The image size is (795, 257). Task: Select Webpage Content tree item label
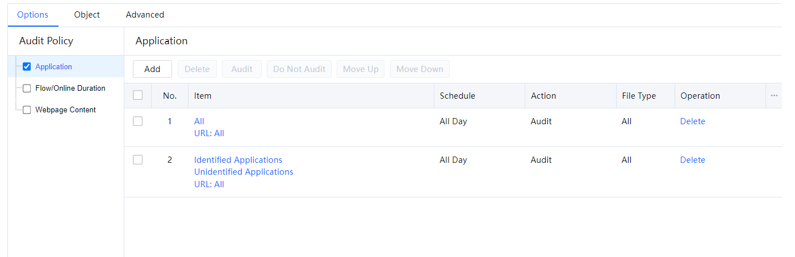(65, 110)
